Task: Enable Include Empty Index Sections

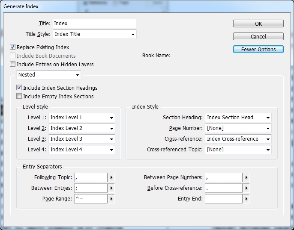Action: 19,96
